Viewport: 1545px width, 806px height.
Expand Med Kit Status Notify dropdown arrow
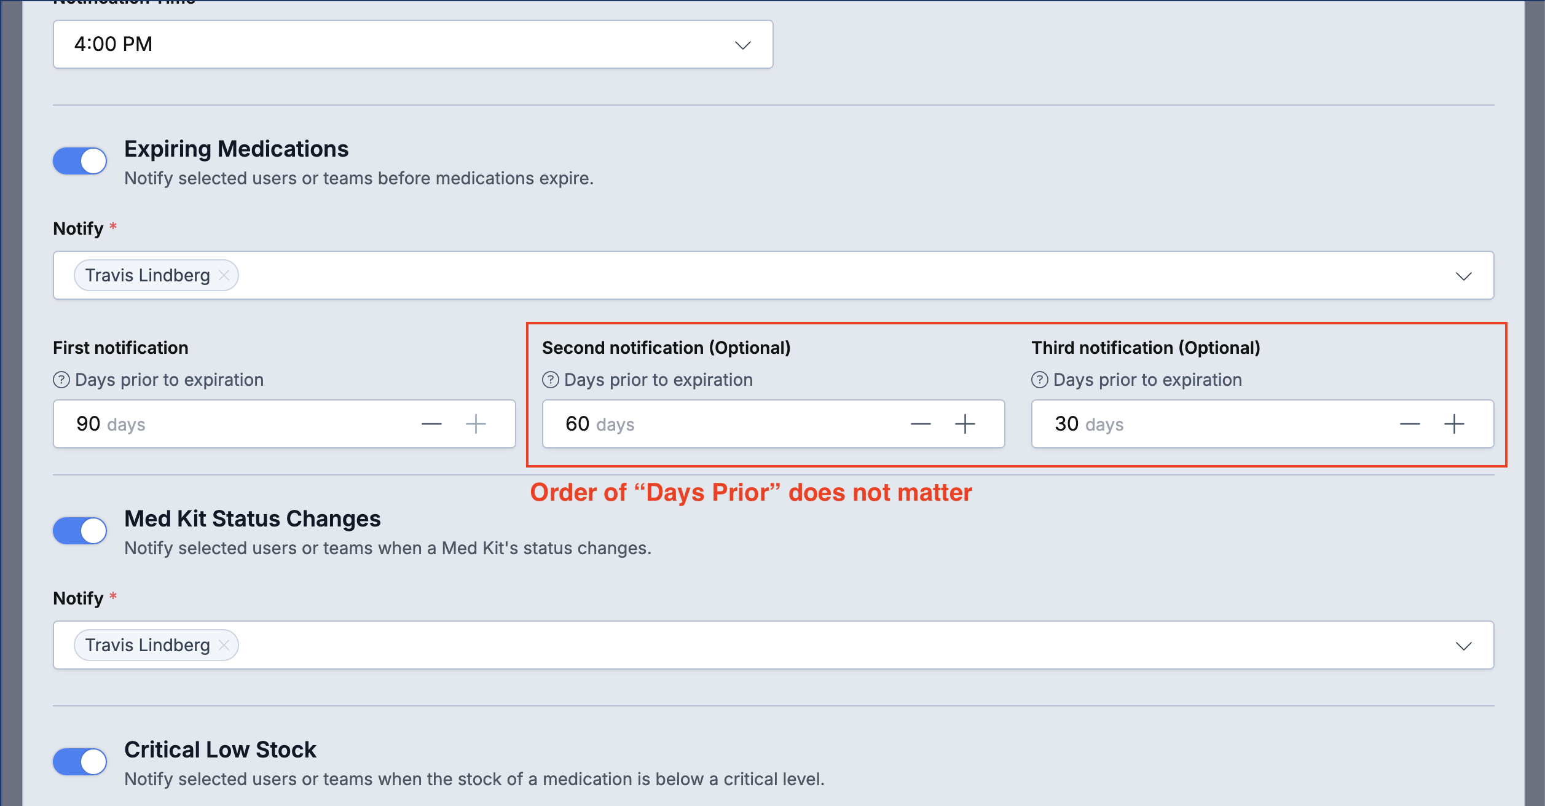tap(1464, 646)
